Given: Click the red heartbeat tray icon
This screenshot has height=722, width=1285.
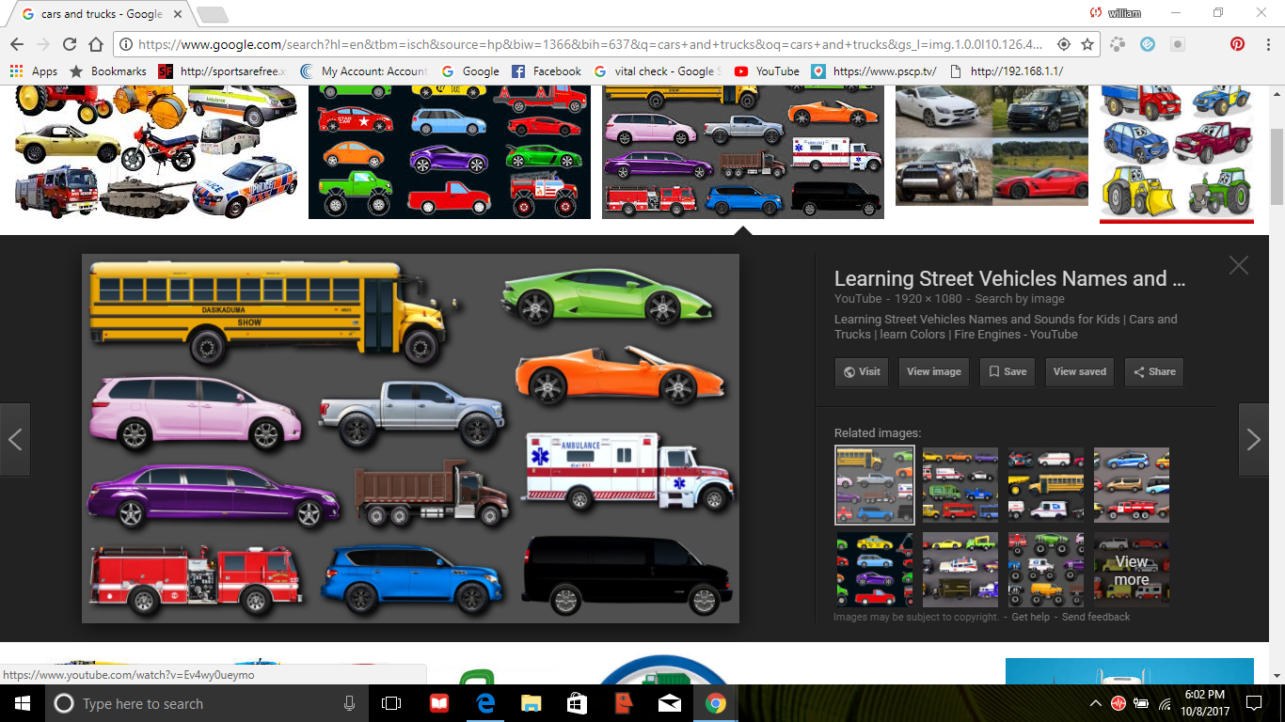Looking at the screenshot, I should click(x=1118, y=703).
